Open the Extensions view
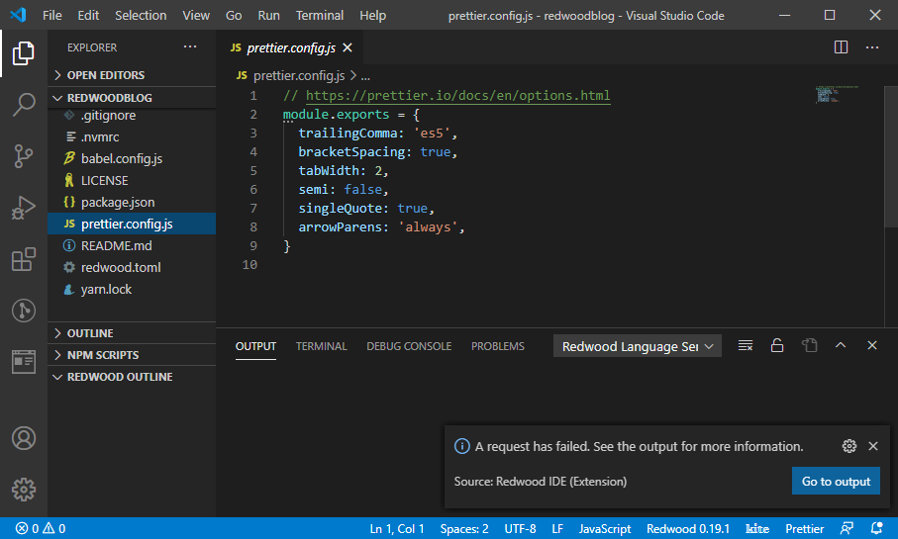This screenshot has height=539, width=898. pyautogui.click(x=24, y=259)
